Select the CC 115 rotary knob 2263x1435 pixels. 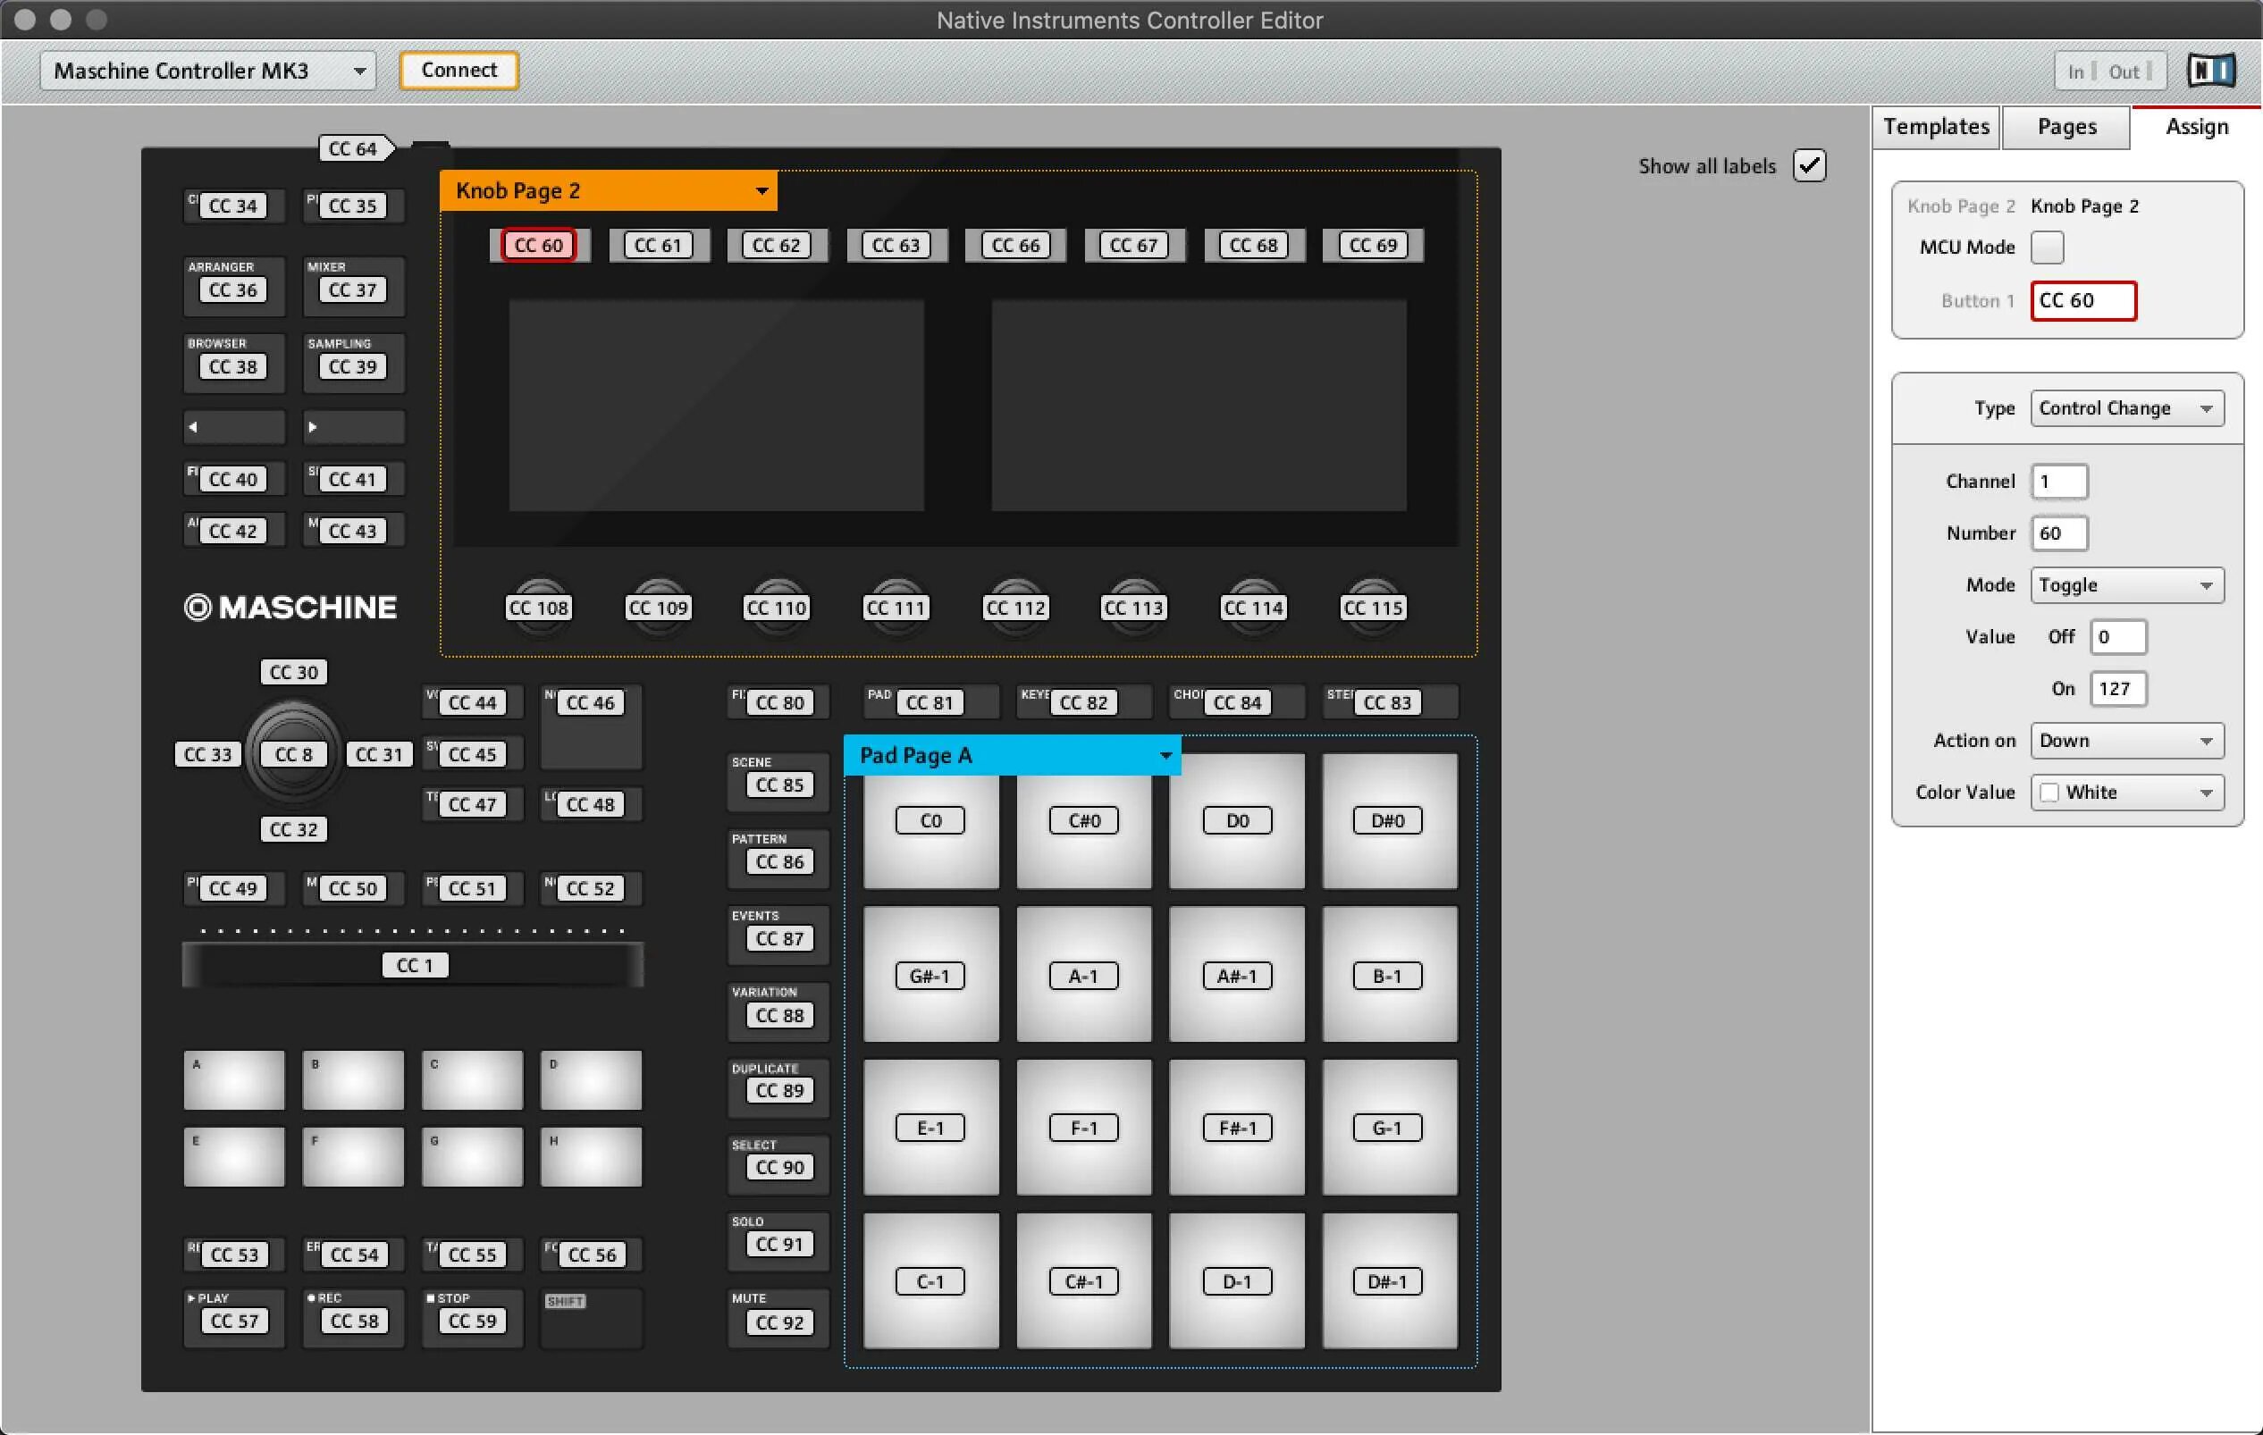point(1372,608)
